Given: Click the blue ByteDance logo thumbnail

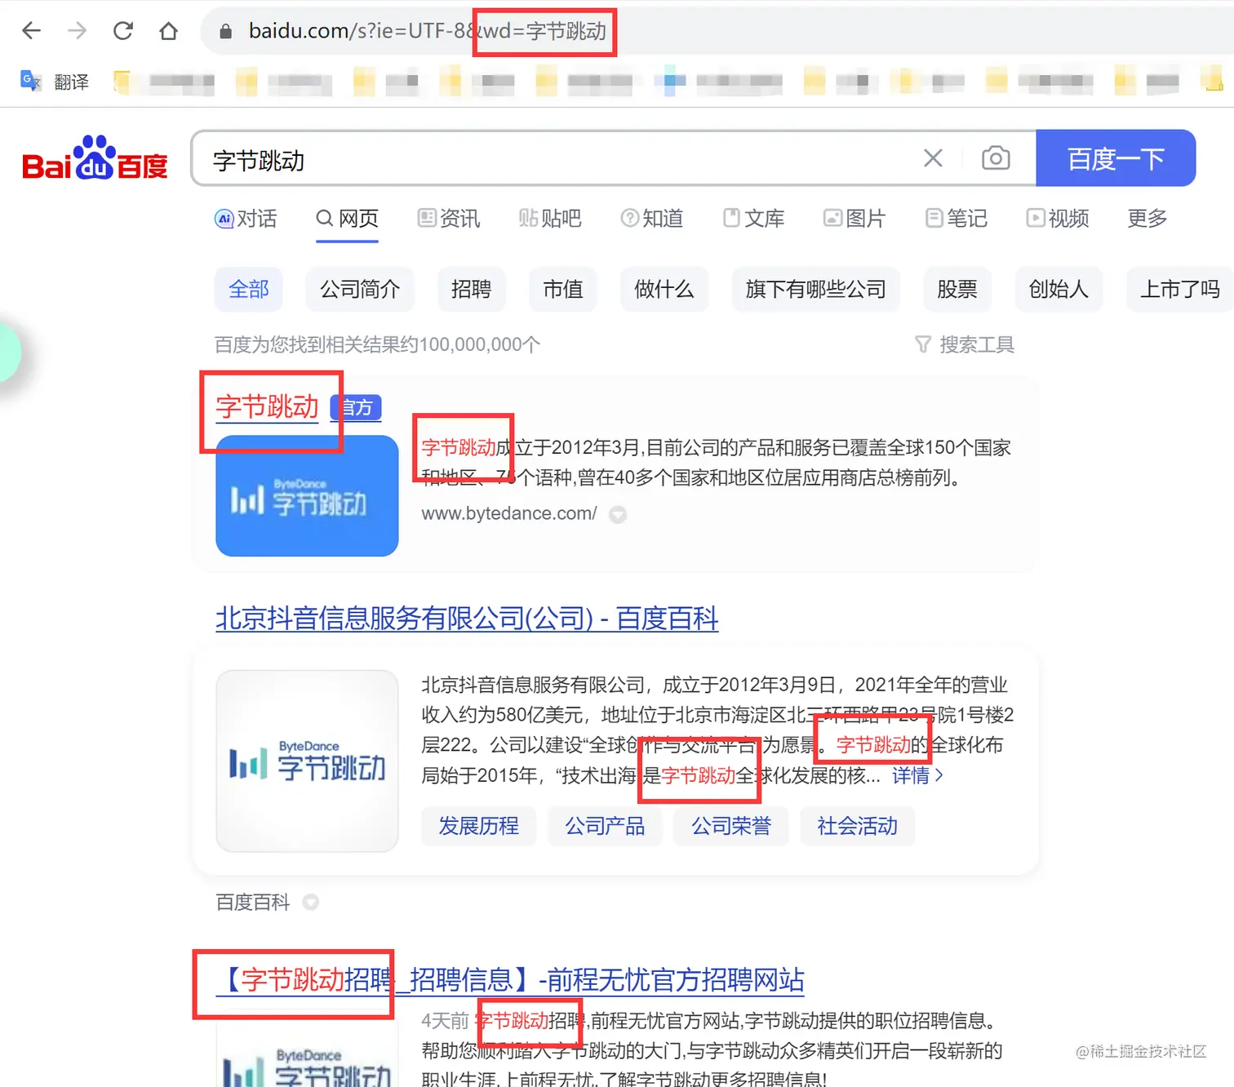Looking at the screenshot, I should (307, 496).
